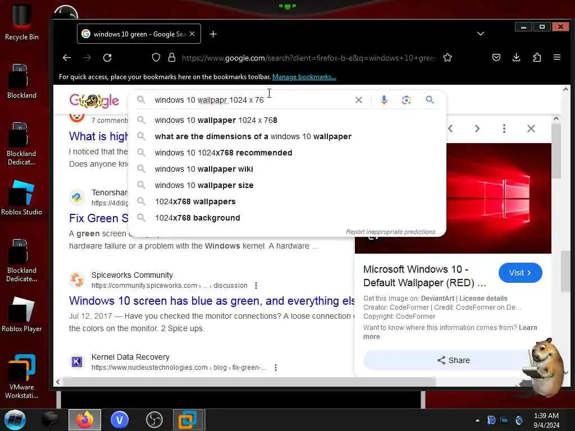Click the Google doodle logo
Viewport: 575px width, 431px height.
94,101
